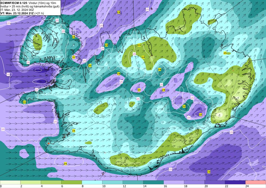This screenshot has width=266, height=188.
Task: Click the legend tick label "6"
Action: pyautogui.click(x=62, y=186)
